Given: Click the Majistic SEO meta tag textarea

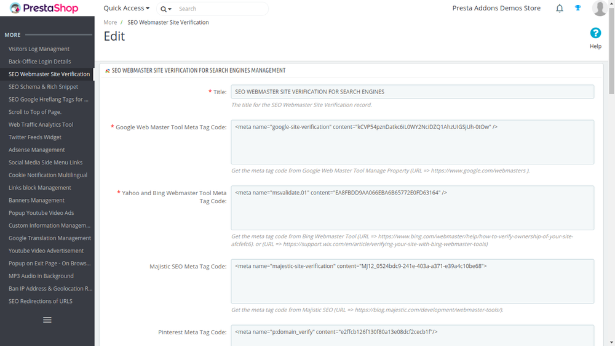Looking at the screenshot, I should tap(412, 281).
